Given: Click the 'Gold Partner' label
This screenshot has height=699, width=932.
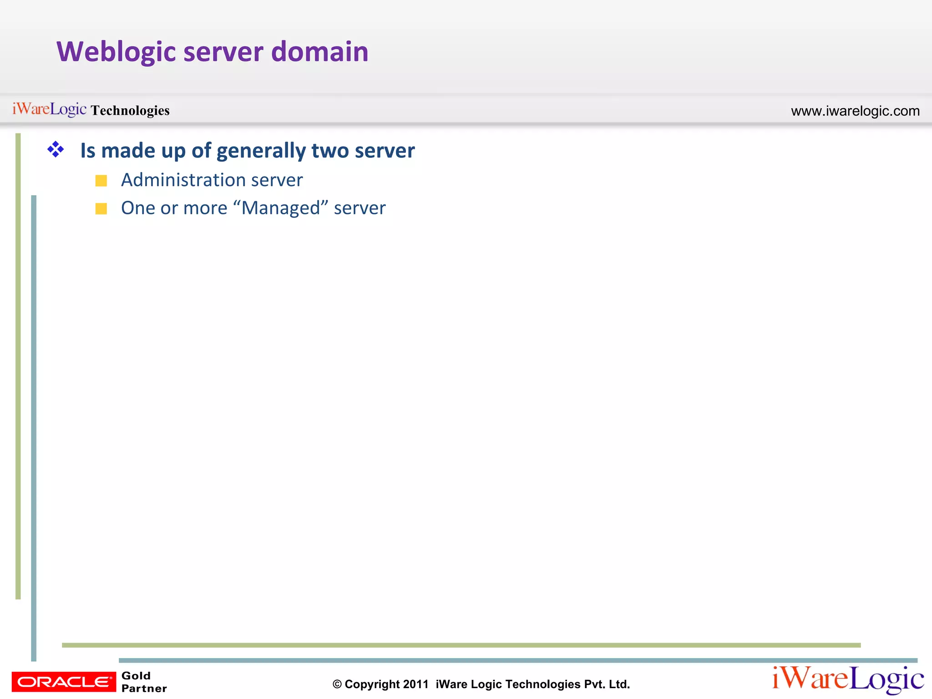Looking at the screenshot, I should pos(144,682).
